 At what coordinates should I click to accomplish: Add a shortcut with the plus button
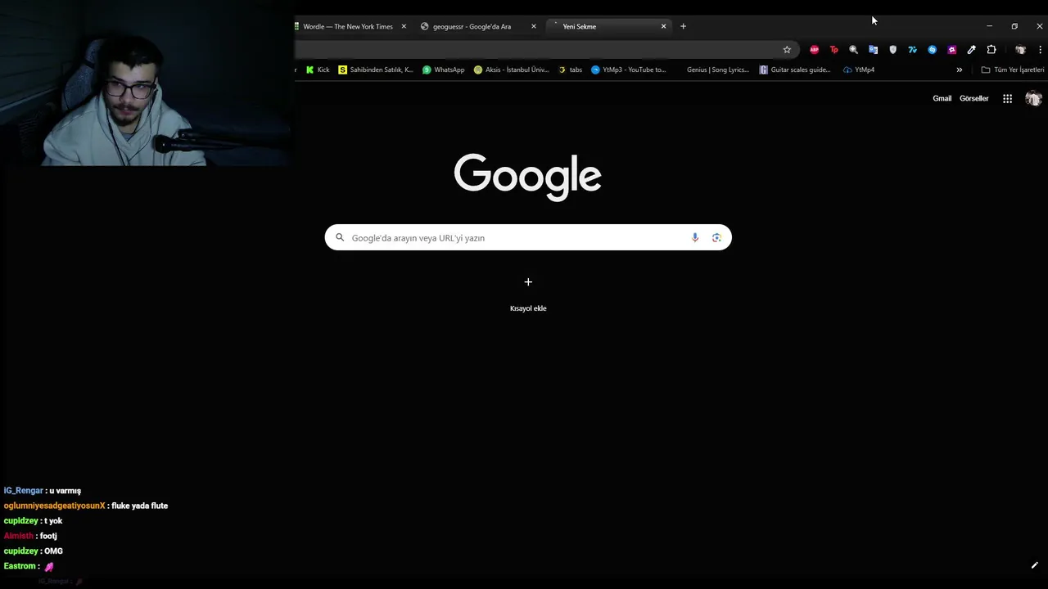point(528,281)
